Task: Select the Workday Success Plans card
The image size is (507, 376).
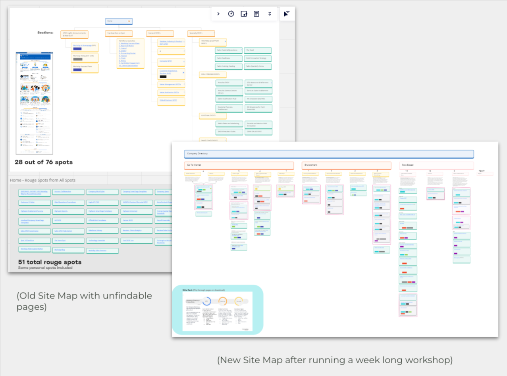Action: coord(85,68)
